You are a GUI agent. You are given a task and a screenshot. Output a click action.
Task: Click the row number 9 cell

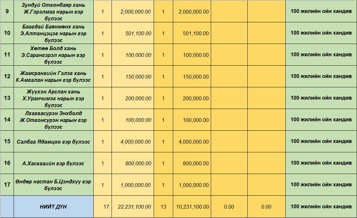pos(7,11)
